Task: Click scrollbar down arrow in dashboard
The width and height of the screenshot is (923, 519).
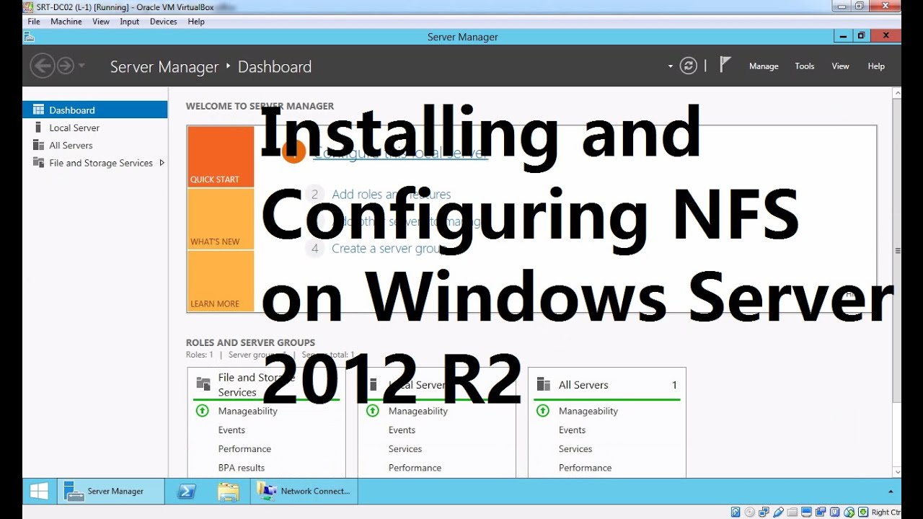Action: 897,472
